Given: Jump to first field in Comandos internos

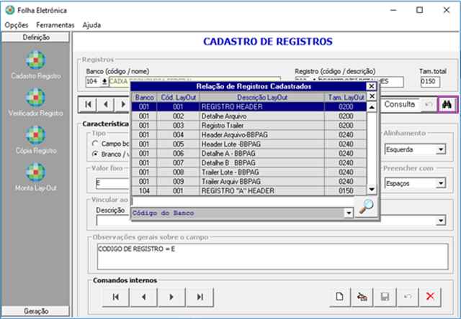Looking at the screenshot, I should [116, 297].
